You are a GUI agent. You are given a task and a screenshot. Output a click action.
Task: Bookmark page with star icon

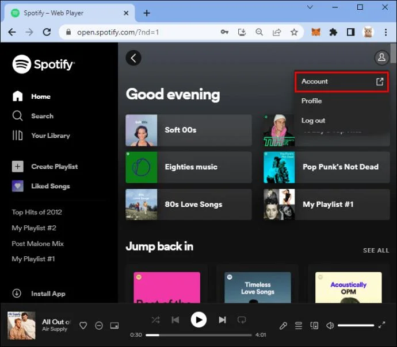click(x=294, y=32)
